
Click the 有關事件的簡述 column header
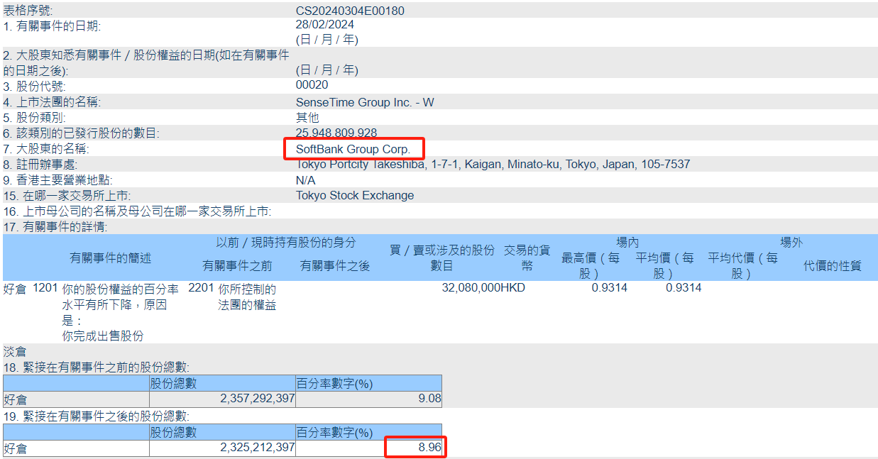110,258
